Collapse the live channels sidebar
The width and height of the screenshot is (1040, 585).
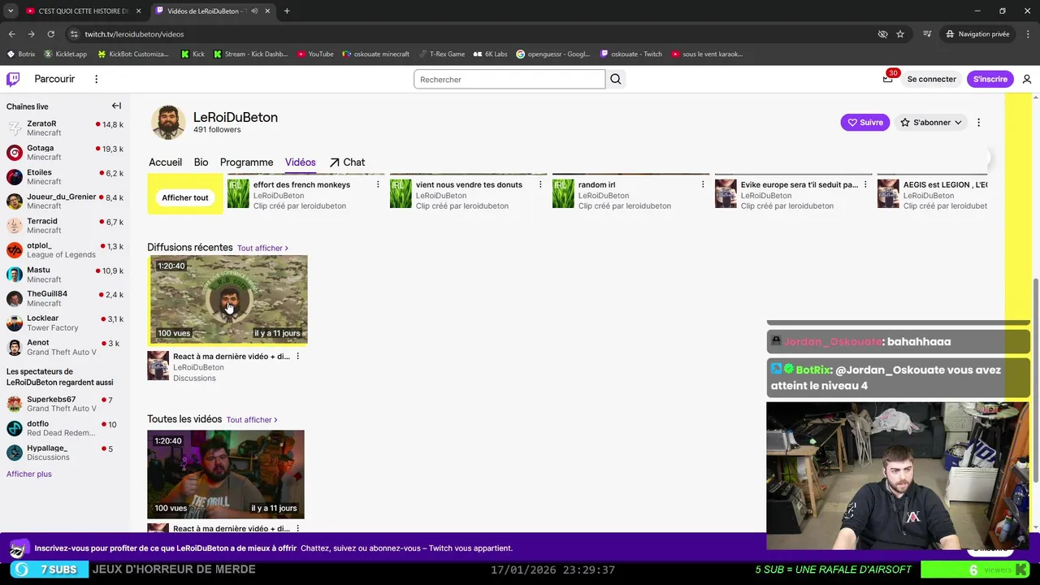(116, 106)
